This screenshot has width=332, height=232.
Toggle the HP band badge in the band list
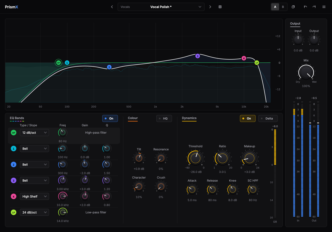point(14,133)
